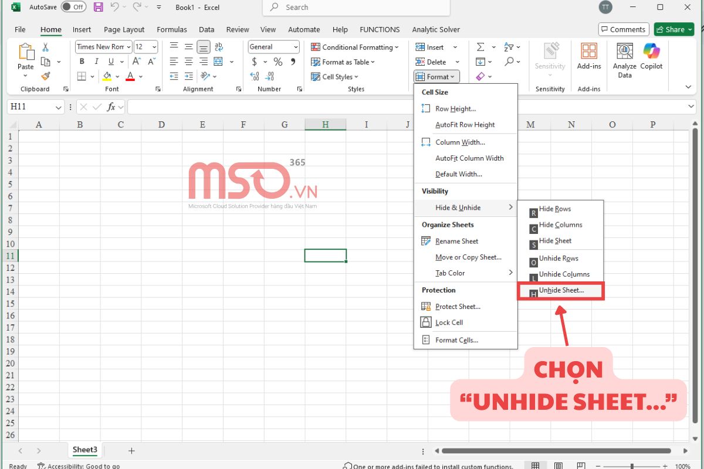The image size is (704, 469).
Task: Select column A header
Action: click(x=39, y=124)
